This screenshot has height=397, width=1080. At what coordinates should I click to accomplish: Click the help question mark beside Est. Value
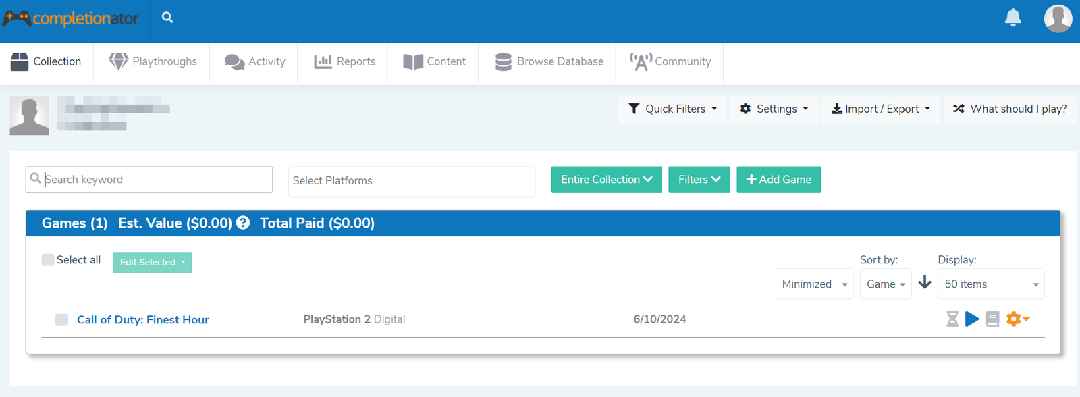pos(243,223)
